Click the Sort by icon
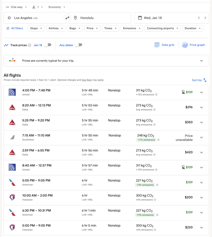 click(x=205, y=80)
